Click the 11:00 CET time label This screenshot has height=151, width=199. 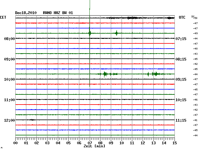point(9,100)
